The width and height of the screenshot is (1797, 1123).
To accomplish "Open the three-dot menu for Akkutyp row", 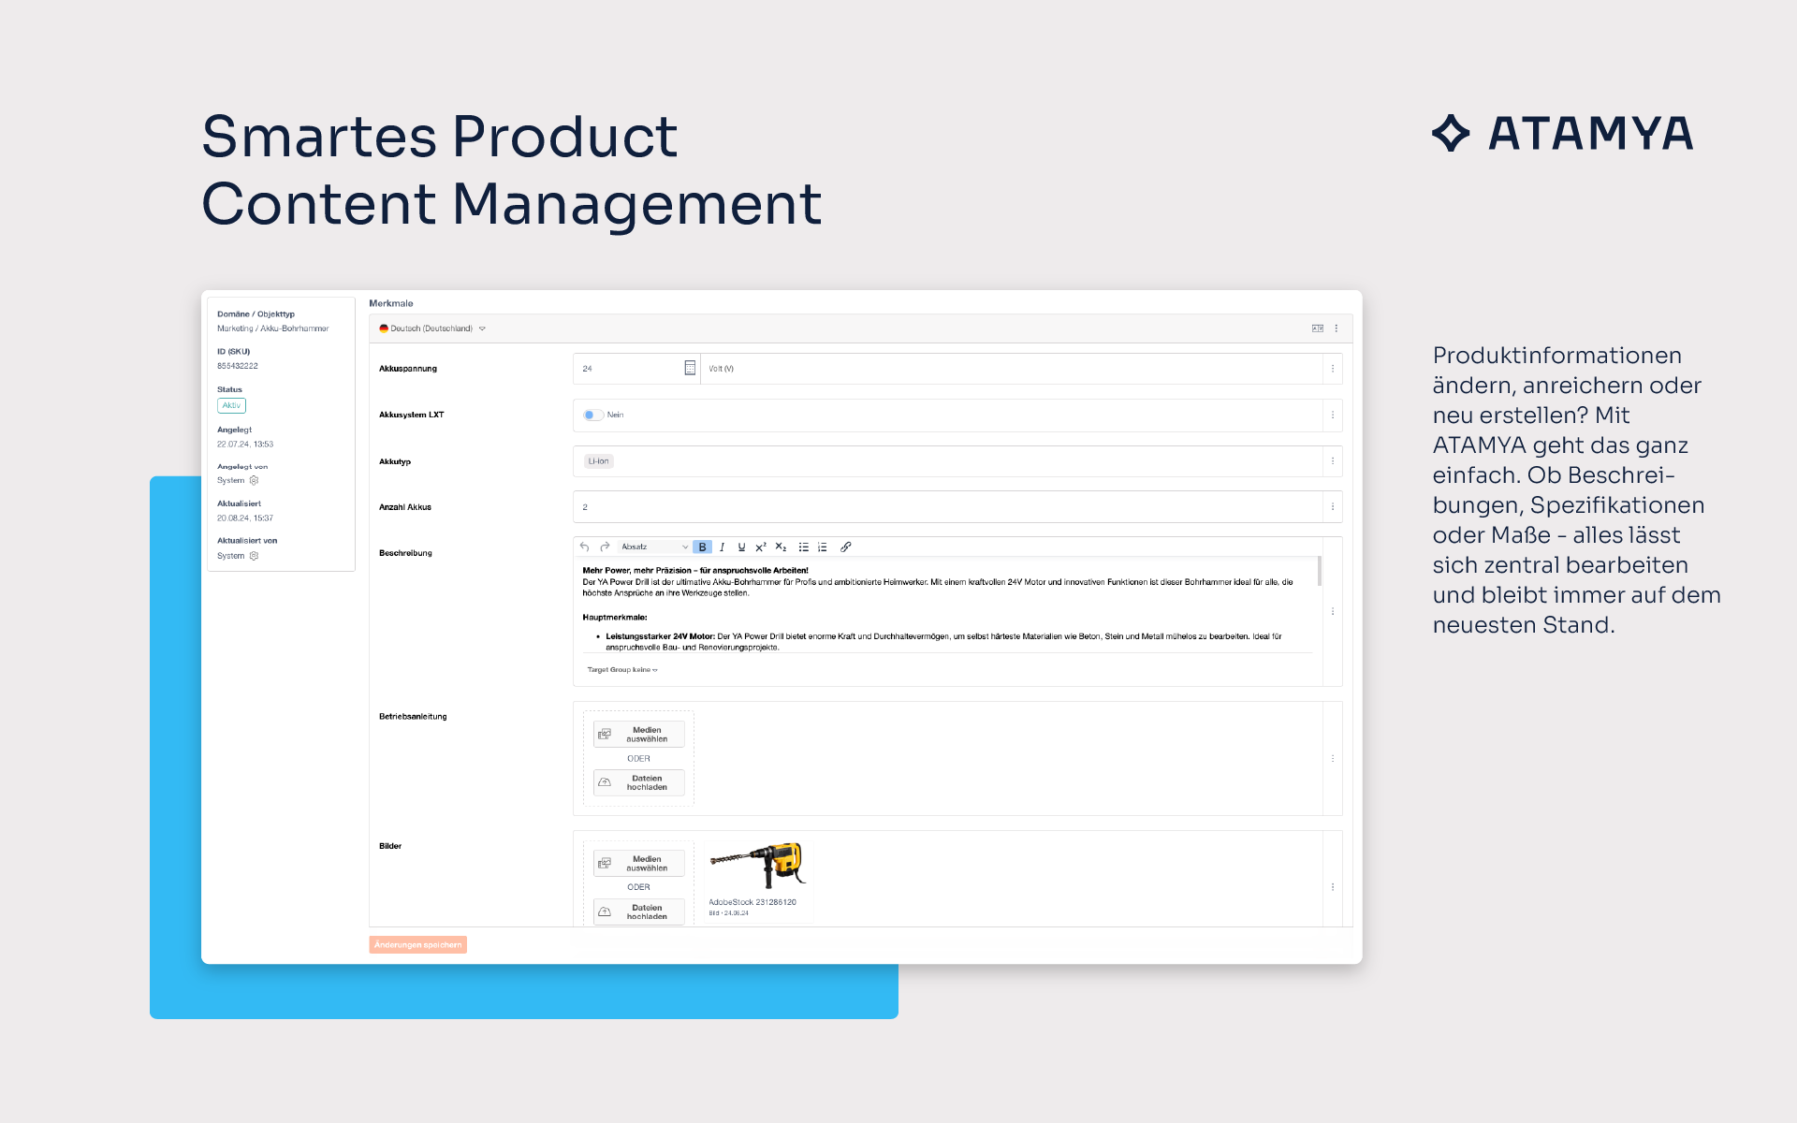I will (1333, 460).
